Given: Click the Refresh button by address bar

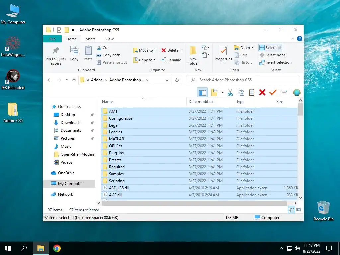Looking at the screenshot, I should coord(177,80).
